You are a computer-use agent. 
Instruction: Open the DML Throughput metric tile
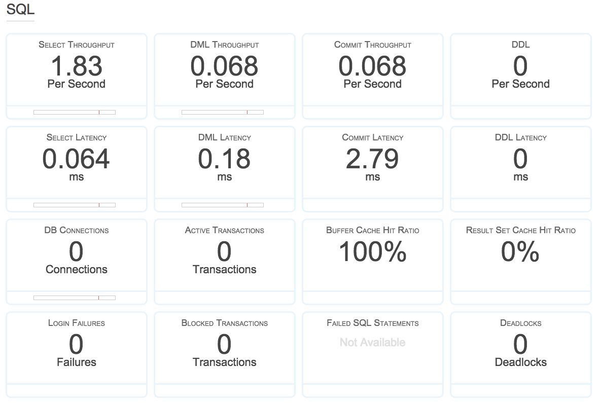click(x=224, y=70)
